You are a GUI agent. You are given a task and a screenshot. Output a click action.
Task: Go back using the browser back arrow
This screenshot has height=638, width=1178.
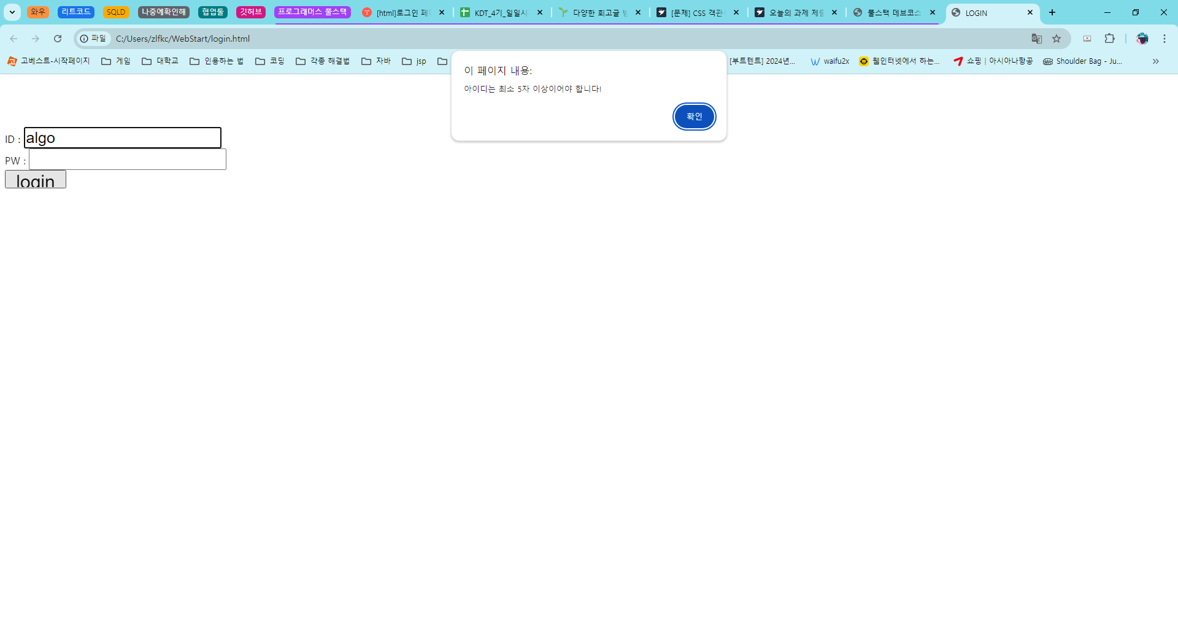pyautogui.click(x=13, y=39)
